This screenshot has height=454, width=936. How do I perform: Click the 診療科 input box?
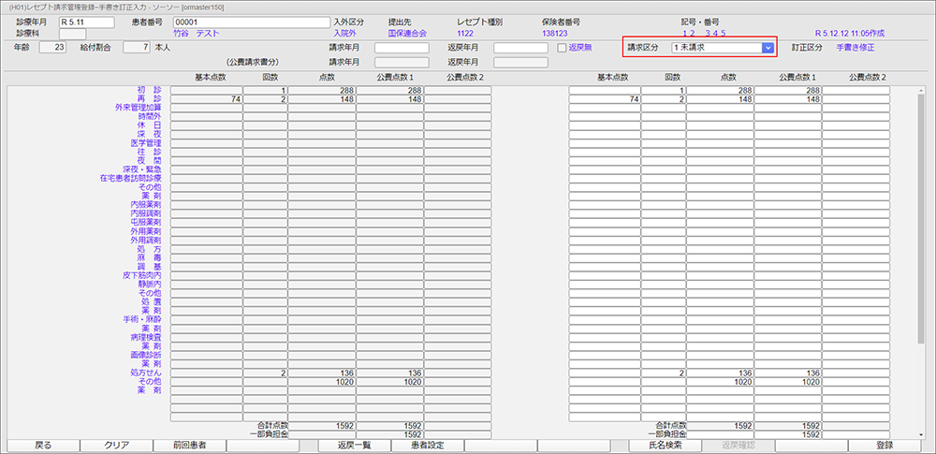tap(72, 34)
